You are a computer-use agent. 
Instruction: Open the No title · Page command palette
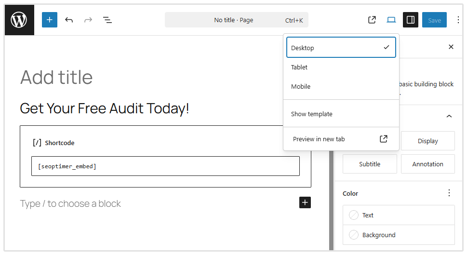pyautogui.click(x=237, y=20)
